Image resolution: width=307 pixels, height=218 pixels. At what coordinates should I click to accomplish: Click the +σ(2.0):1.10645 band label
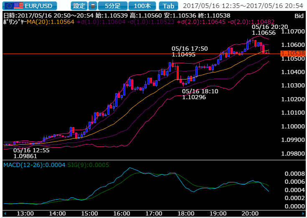(201, 22)
